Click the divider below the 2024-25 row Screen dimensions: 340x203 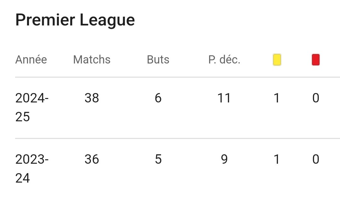(x=178, y=138)
